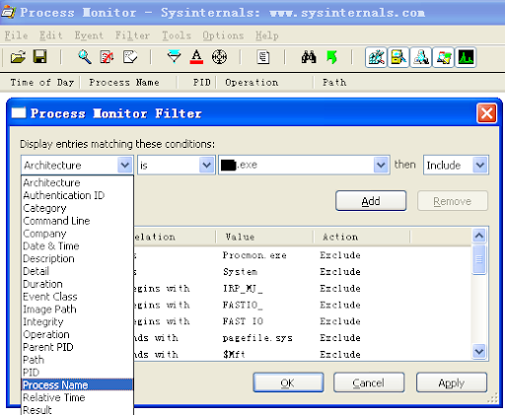Toggle Show File System Activity icon

(398, 57)
